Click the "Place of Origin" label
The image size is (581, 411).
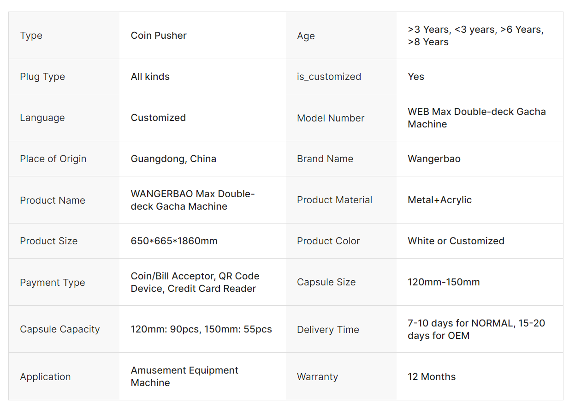(x=53, y=159)
